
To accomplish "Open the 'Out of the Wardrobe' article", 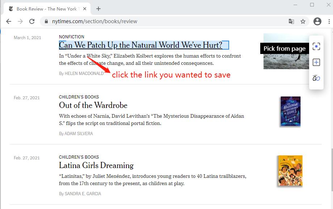I will 93,105.
